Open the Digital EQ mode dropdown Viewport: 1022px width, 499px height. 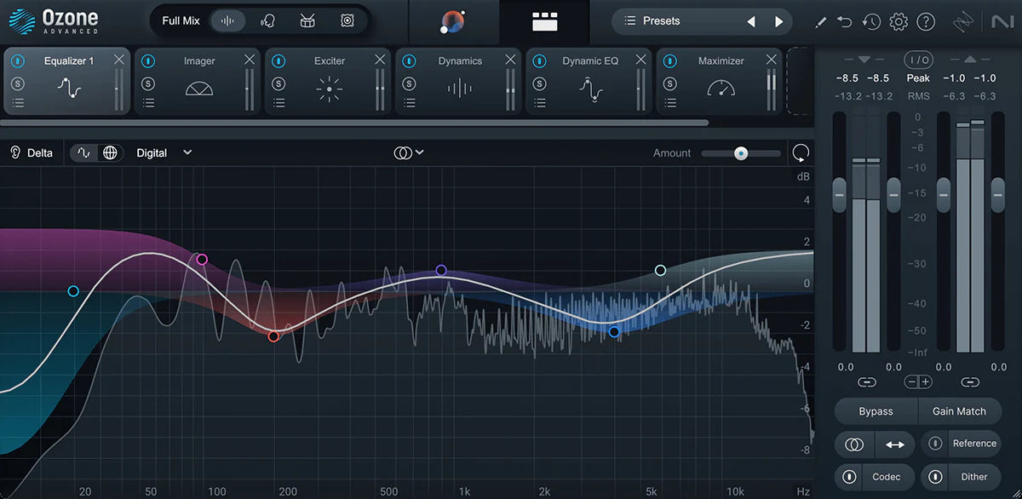click(x=164, y=152)
